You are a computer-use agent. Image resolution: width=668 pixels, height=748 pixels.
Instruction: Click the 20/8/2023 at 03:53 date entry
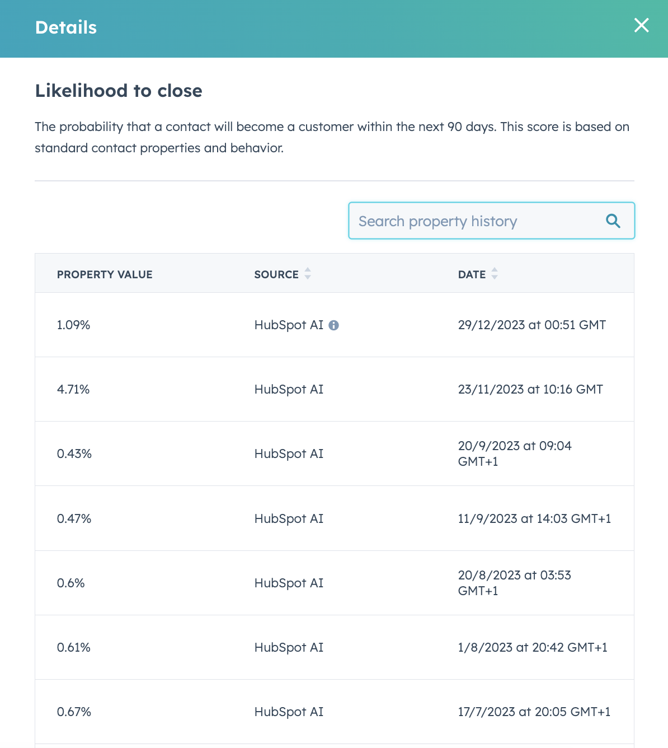(x=515, y=583)
